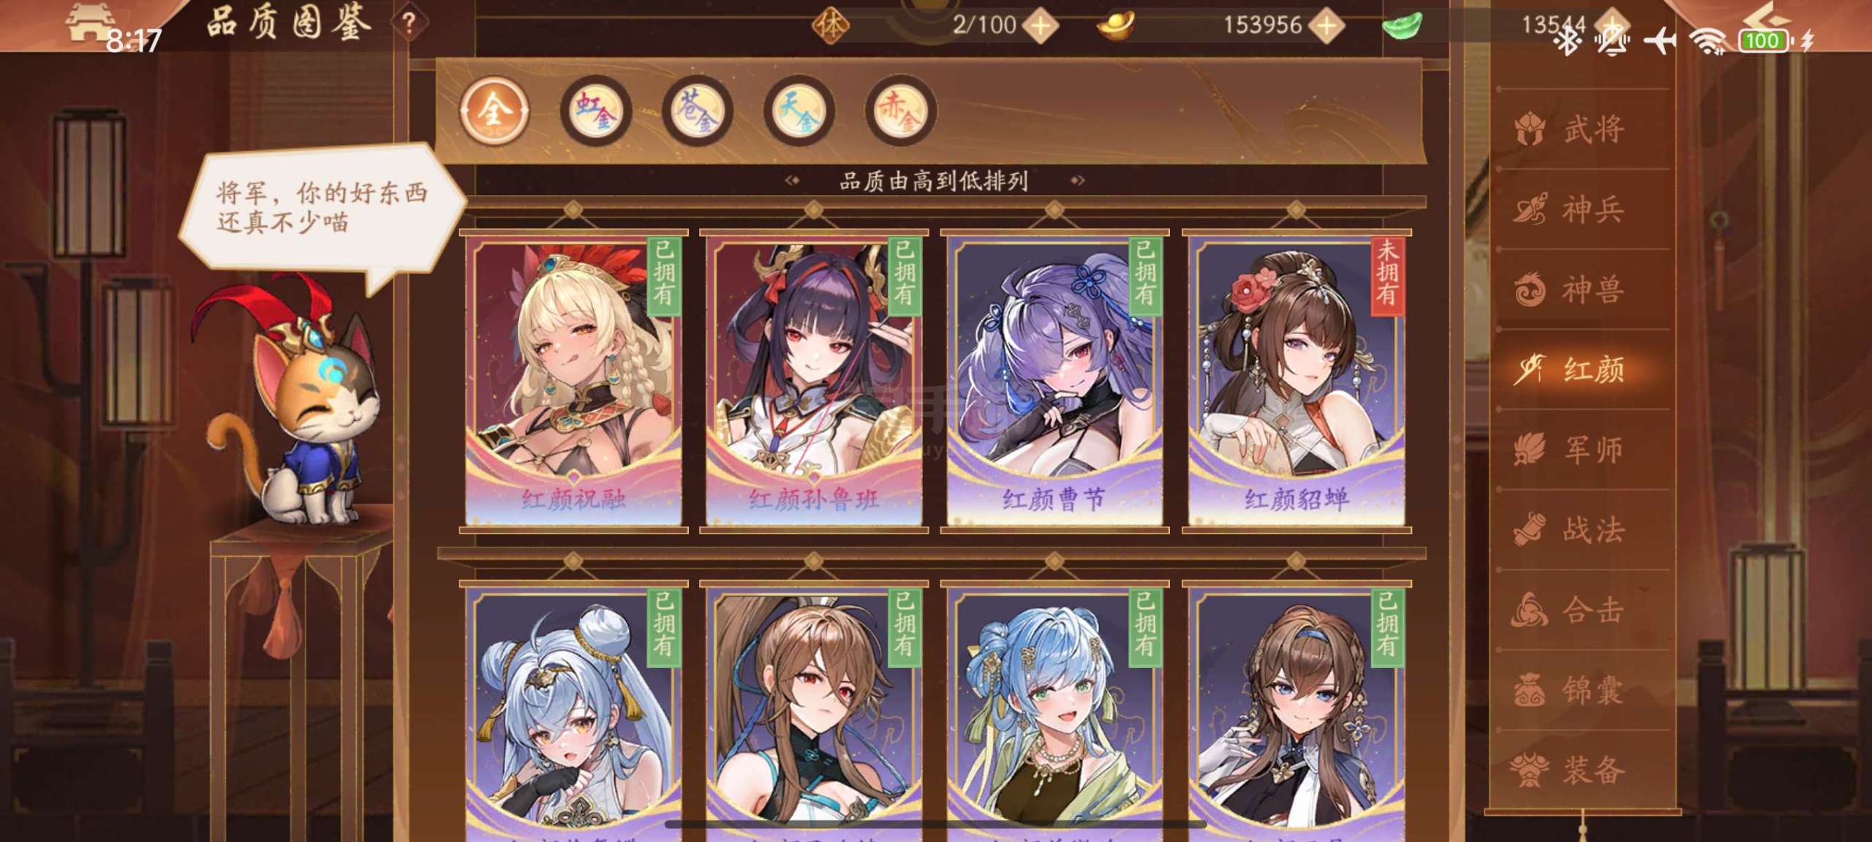Tap the home pavilion icon
This screenshot has height=842, width=1872.
point(89,22)
